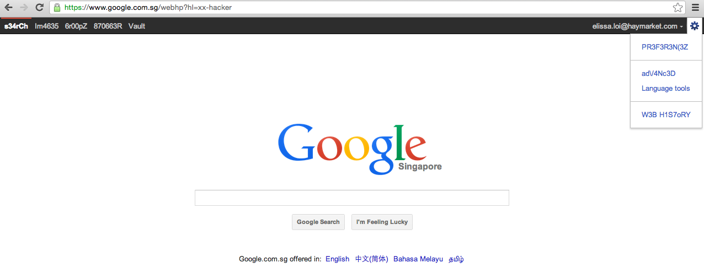Open account dropdown elissa.loi@haymarket.com

pos(638,26)
